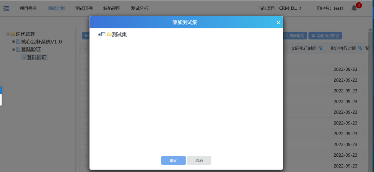374x172 pixels.
Task: Click the 用户名: test1 label
Action: 330,9
